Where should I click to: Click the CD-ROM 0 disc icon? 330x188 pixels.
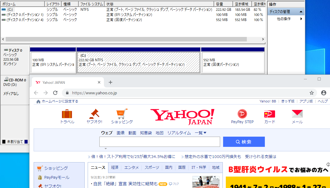pyautogui.click(x=6, y=79)
